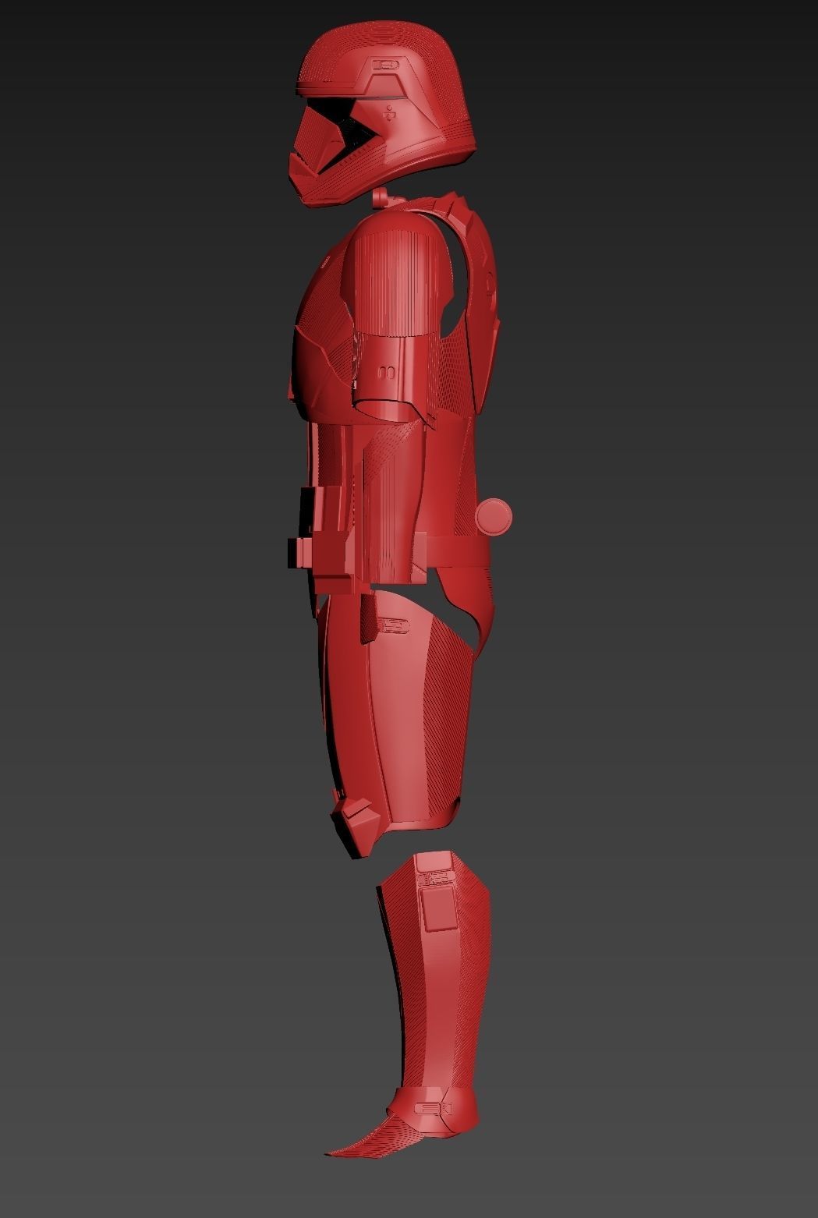Viewport: 818px width, 1218px height.
Task: Click the angular knee plate
Action: coord(355,828)
